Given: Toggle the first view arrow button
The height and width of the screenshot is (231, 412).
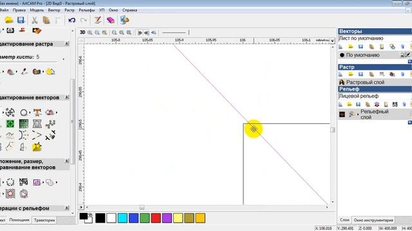Looking at the screenshot, I should click(140, 33).
